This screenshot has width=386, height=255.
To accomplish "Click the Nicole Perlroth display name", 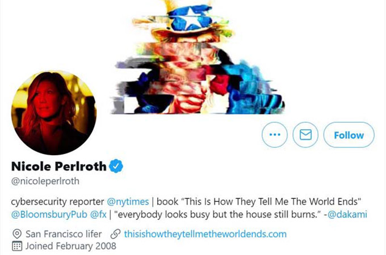I will click(59, 166).
